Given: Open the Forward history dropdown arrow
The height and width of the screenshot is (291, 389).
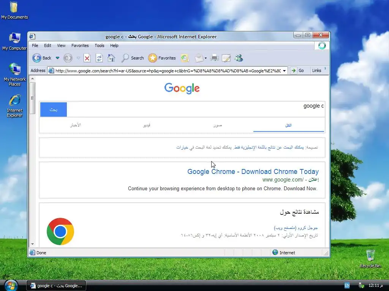Looking at the screenshot, I should pyautogui.click(x=78, y=58).
